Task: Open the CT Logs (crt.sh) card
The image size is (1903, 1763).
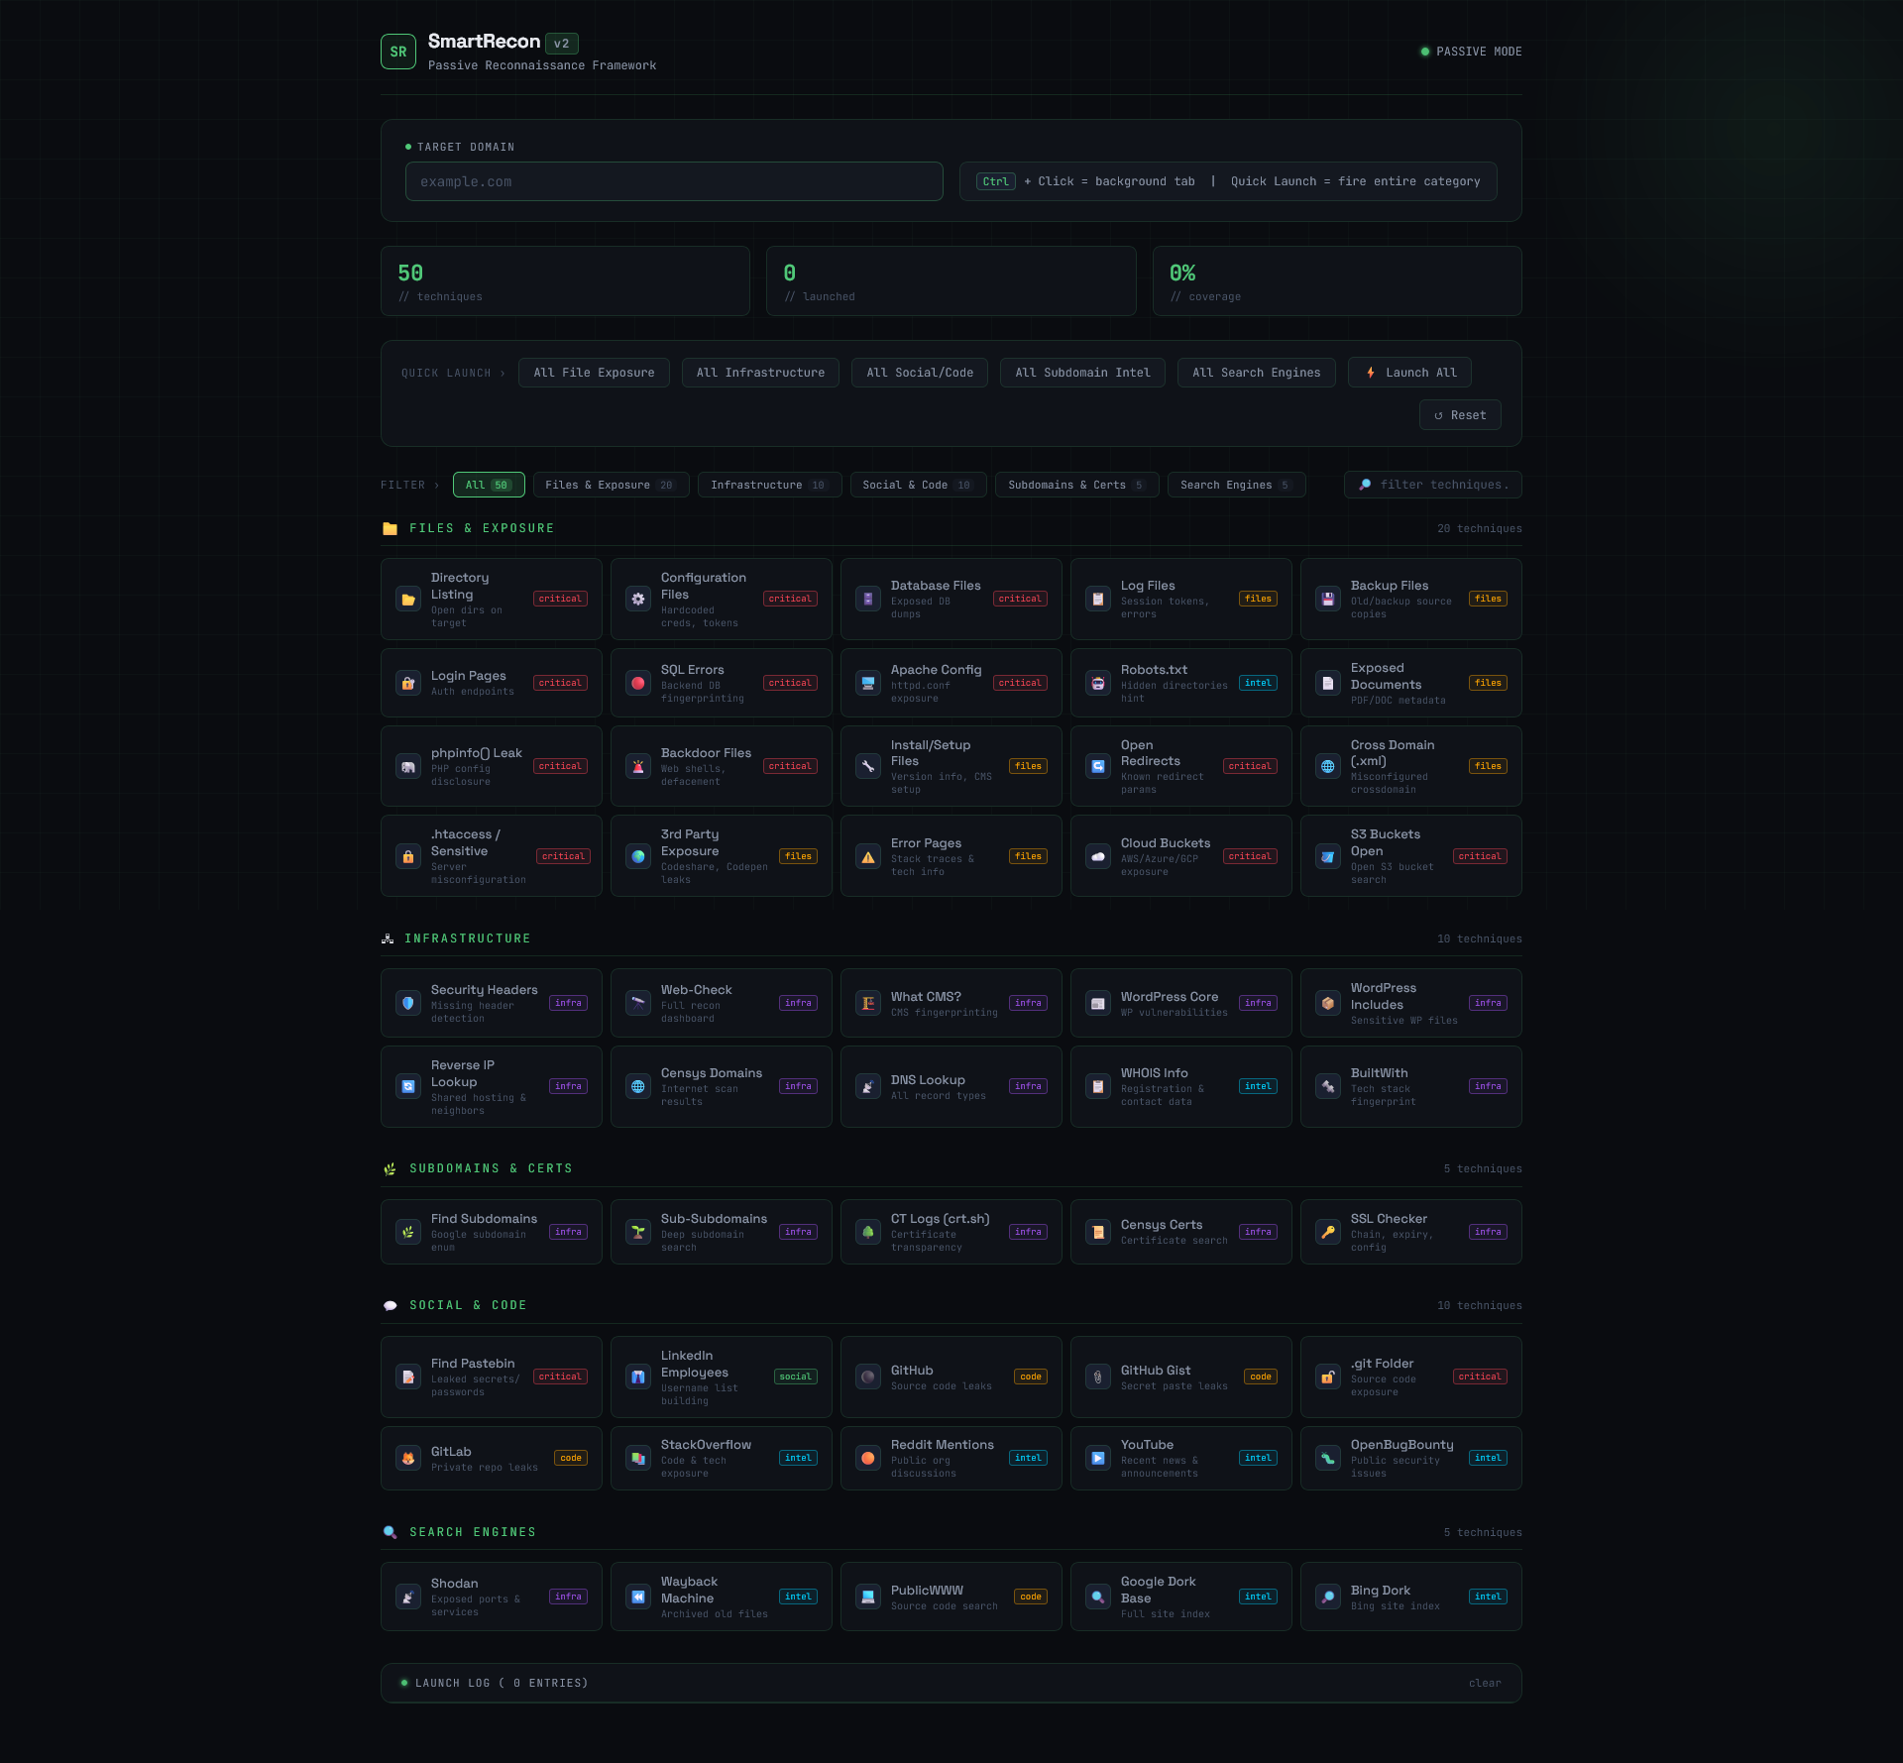Action: [x=951, y=1232]
